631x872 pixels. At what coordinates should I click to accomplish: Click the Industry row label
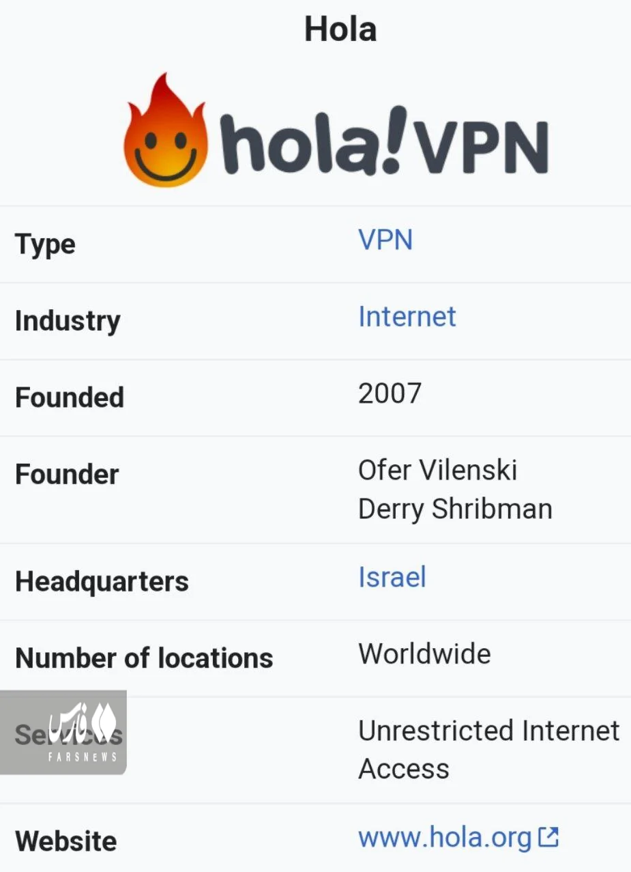pos(68,321)
